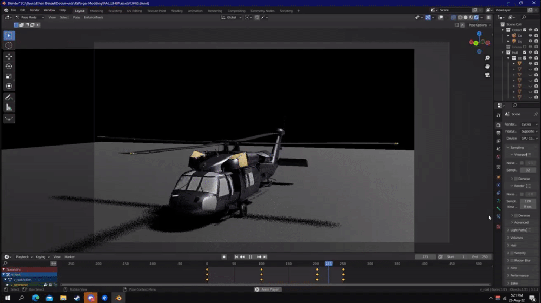Click the End frame 250 field
The width and height of the screenshot is (541, 303).
pyautogui.click(x=480, y=257)
